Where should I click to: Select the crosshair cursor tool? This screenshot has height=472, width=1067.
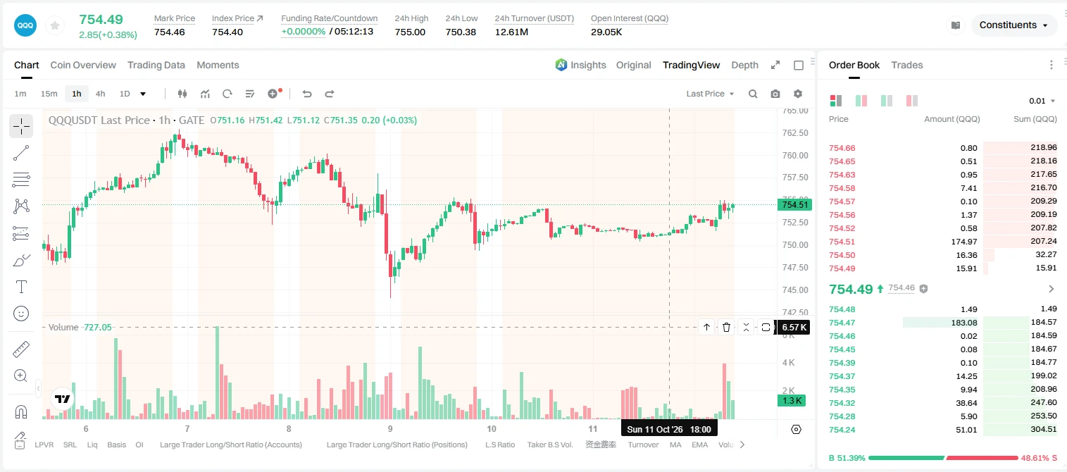[21, 126]
